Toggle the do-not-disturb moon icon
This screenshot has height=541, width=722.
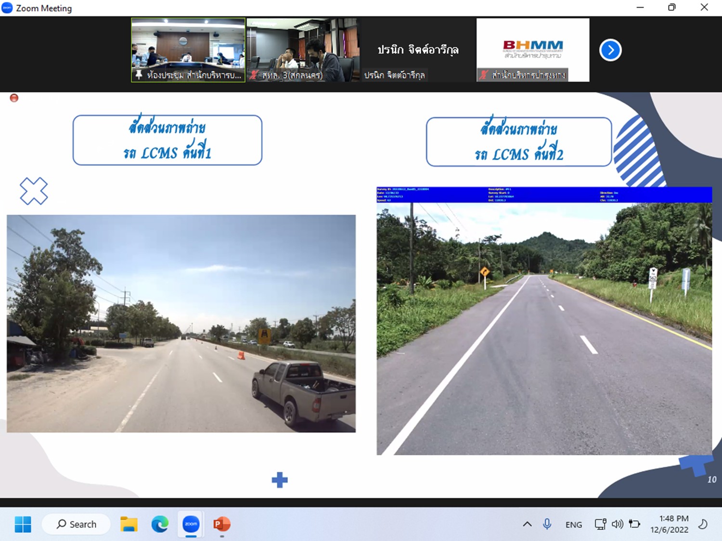pyautogui.click(x=703, y=524)
